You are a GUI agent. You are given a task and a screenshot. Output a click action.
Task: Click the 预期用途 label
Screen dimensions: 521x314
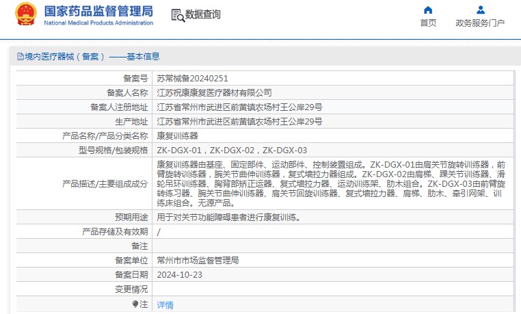(x=131, y=218)
